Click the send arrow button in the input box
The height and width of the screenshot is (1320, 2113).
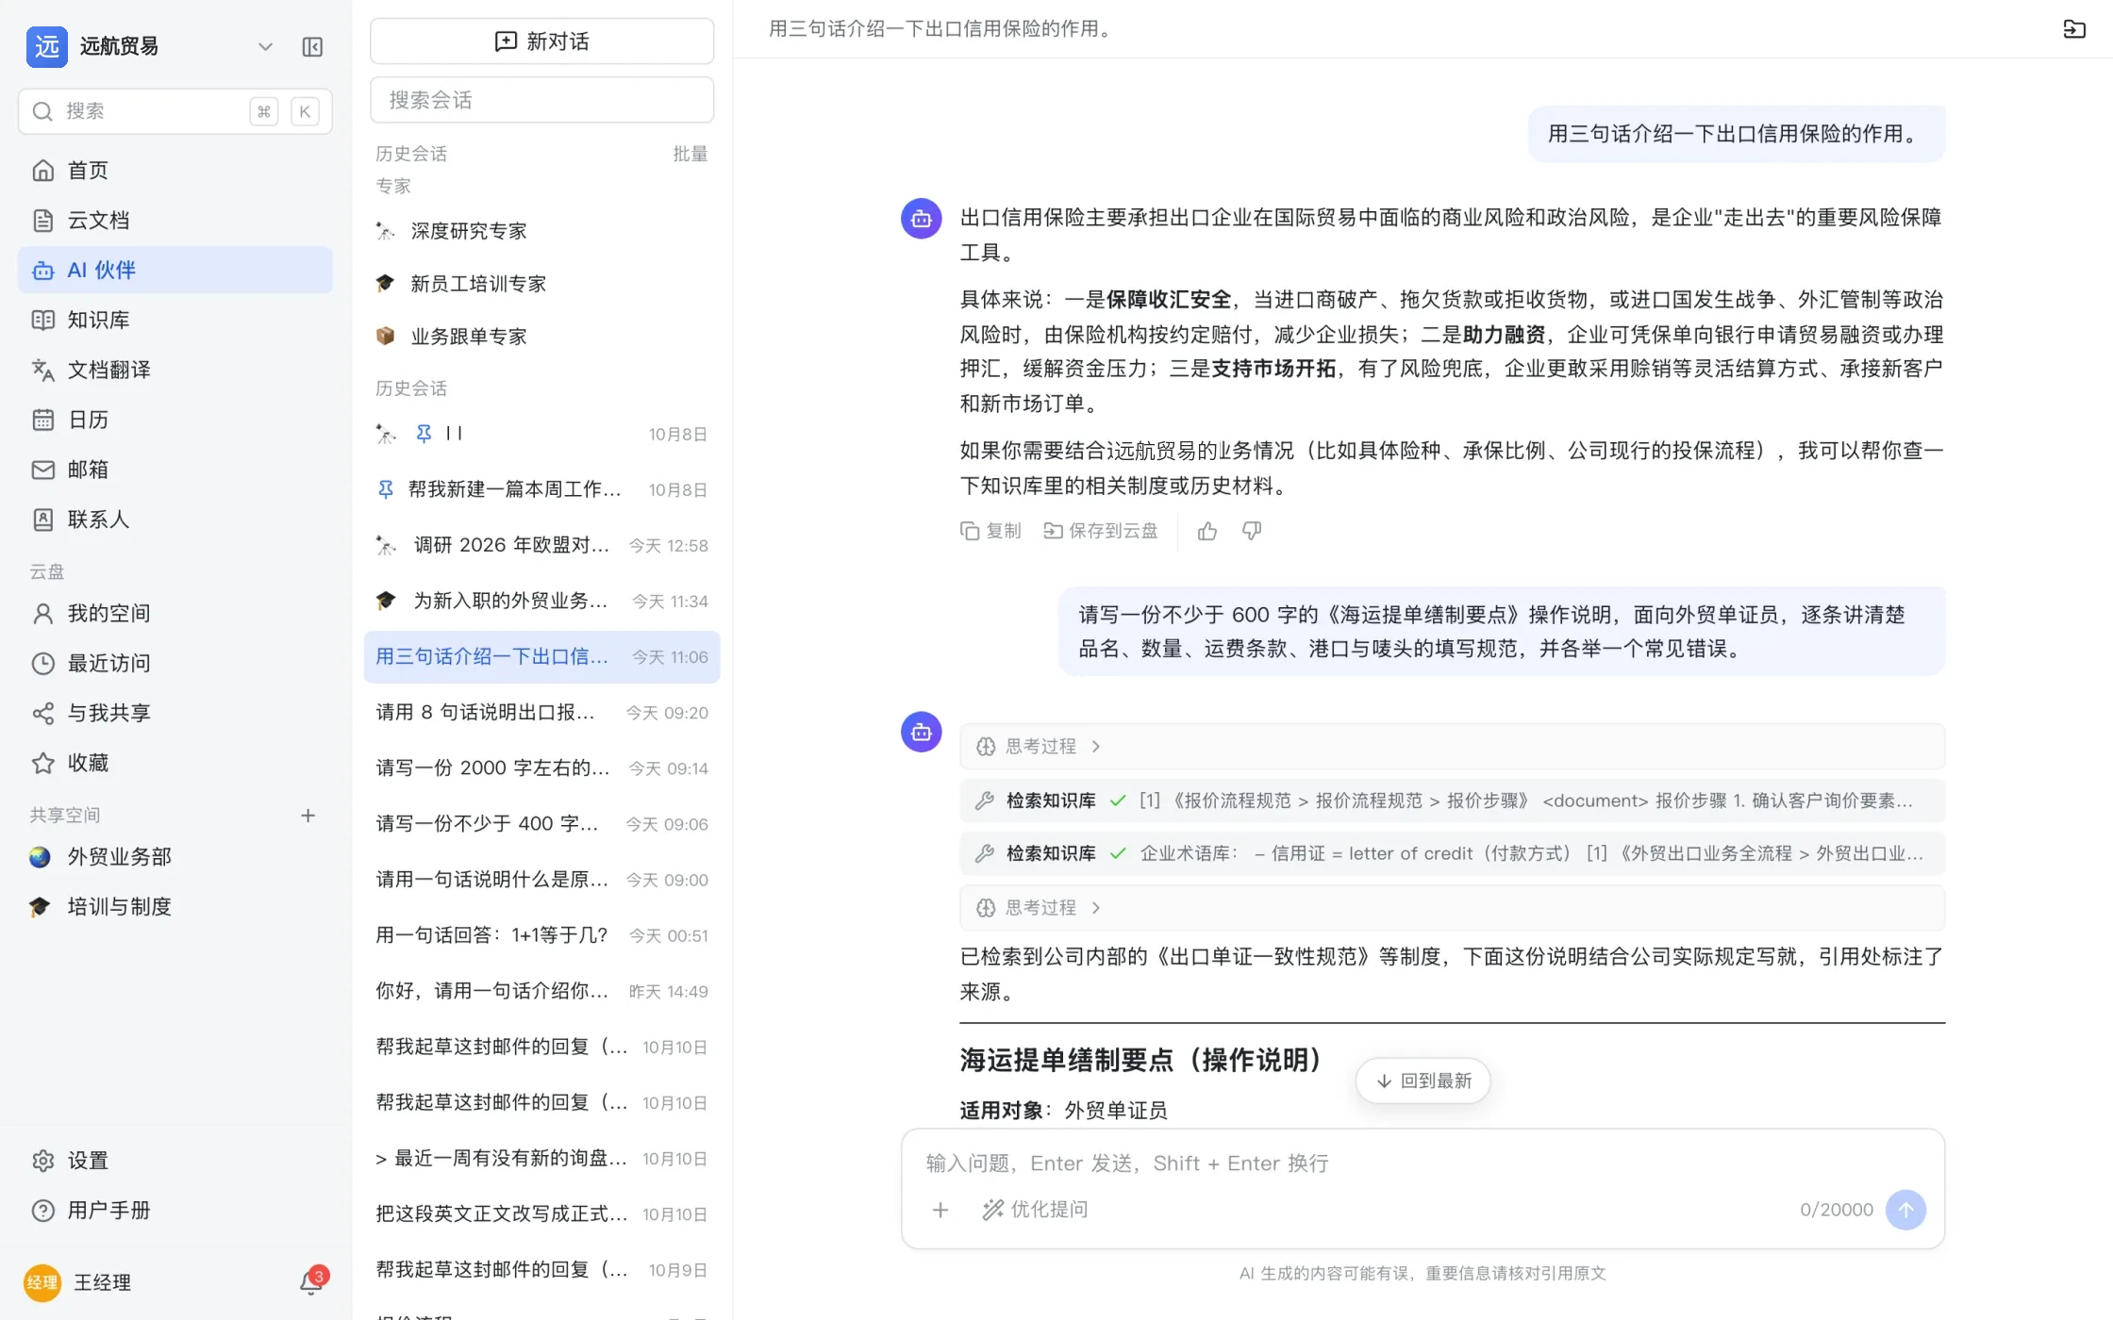tap(1905, 1210)
